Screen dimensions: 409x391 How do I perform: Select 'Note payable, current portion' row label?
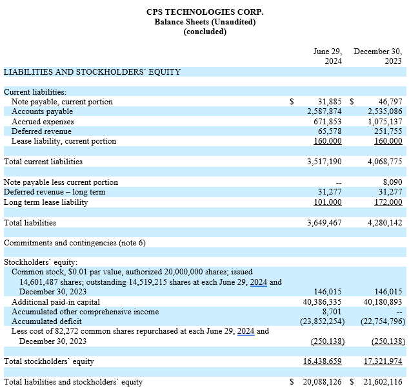62,102
